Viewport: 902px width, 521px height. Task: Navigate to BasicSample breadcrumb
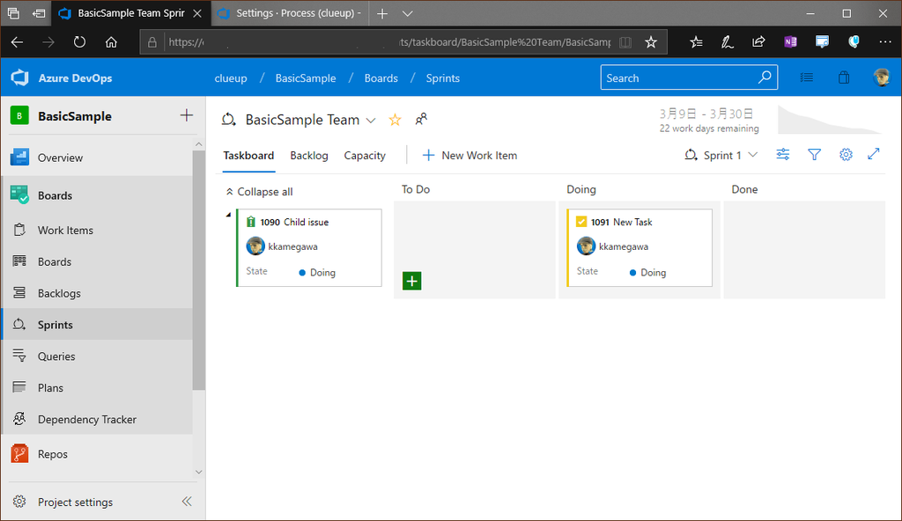click(306, 78)
